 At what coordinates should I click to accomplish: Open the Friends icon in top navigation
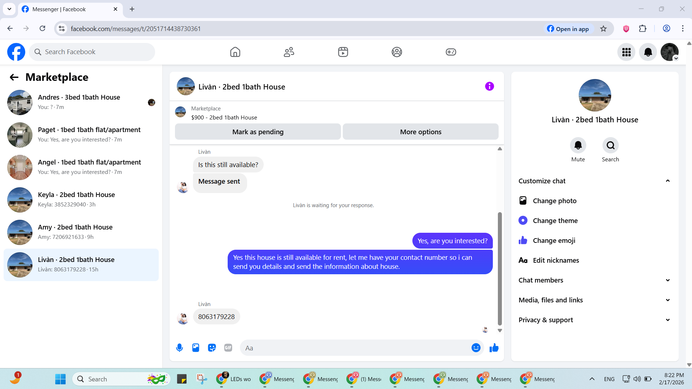click(289, 52)
